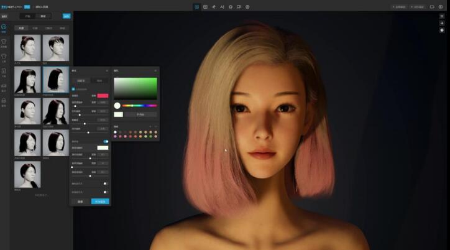Click the blue confirm button in hair panel
This screenshot has height=250, width=450.
[99, 201]
